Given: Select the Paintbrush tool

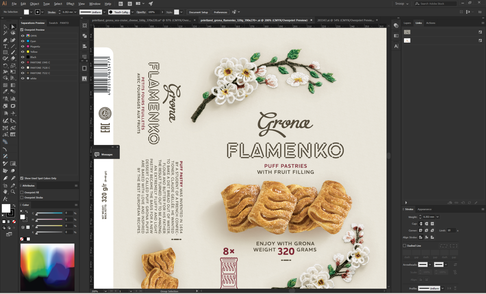Looking at the screenshot, I should pos(13,52).
